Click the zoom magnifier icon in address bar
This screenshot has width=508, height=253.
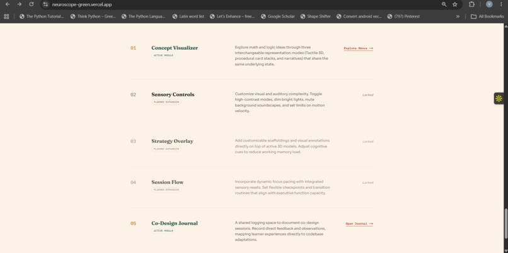[x=444, y=4]
